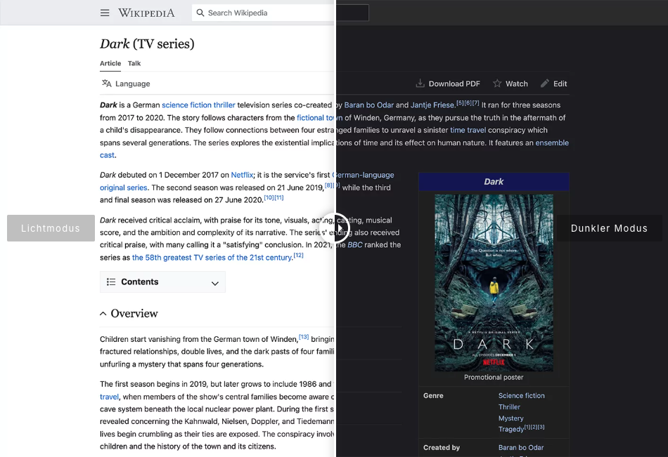Select the Lichtmodus button
This screenshot has height=457, width=668.
51,228
